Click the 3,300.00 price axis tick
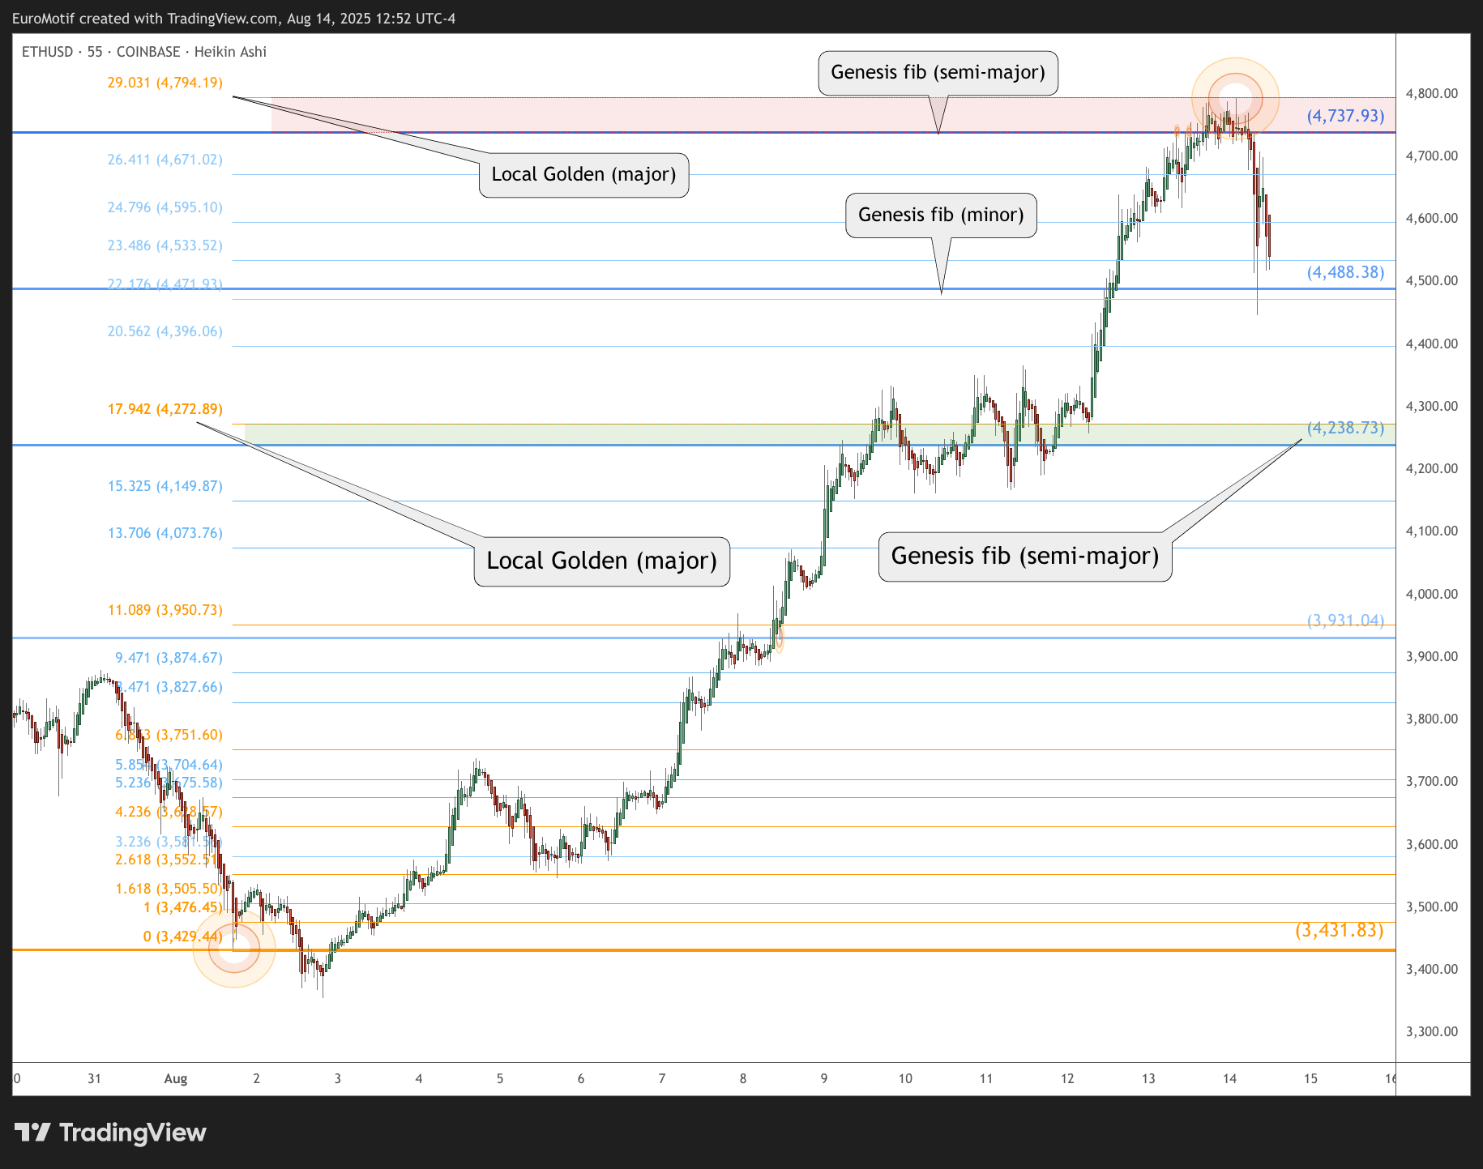1483x1169 pixels. tap(1431, 1032)
